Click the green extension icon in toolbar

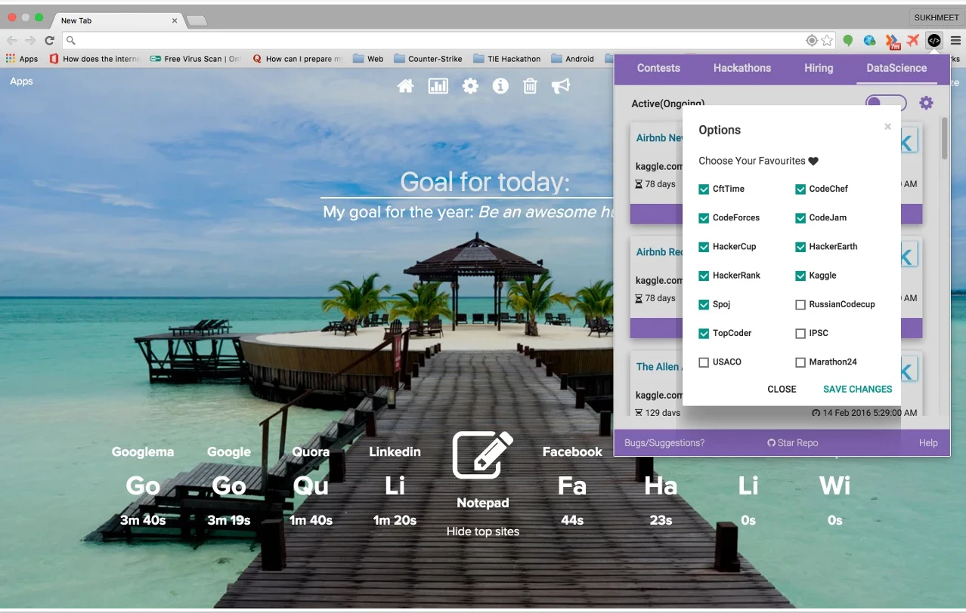[x=848, y=40]
